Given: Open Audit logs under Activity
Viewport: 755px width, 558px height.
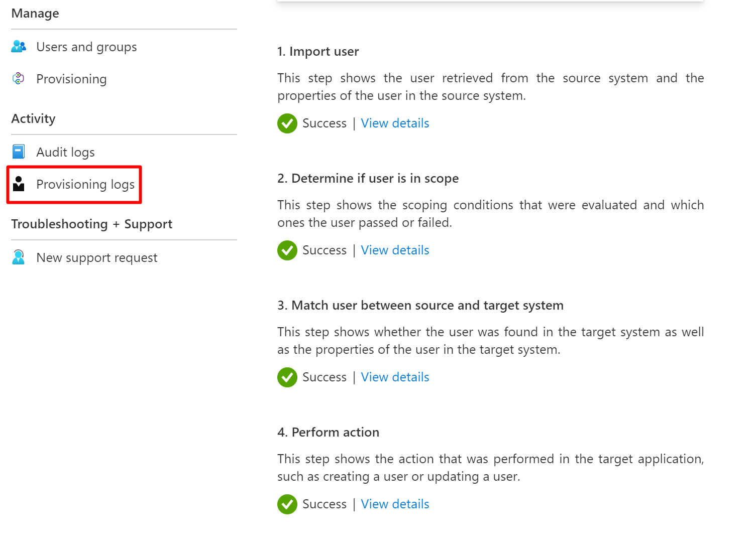Looking at the screenshot, I should coord(65,153).
